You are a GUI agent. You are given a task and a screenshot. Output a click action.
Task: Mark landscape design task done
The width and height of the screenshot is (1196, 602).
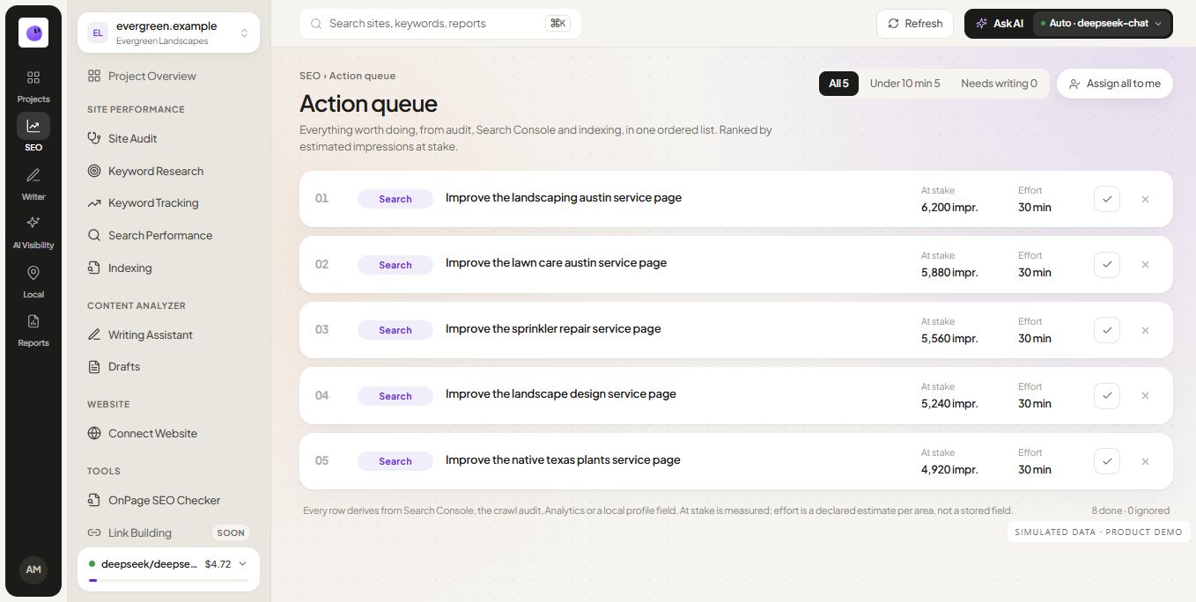coord(1107,395)
